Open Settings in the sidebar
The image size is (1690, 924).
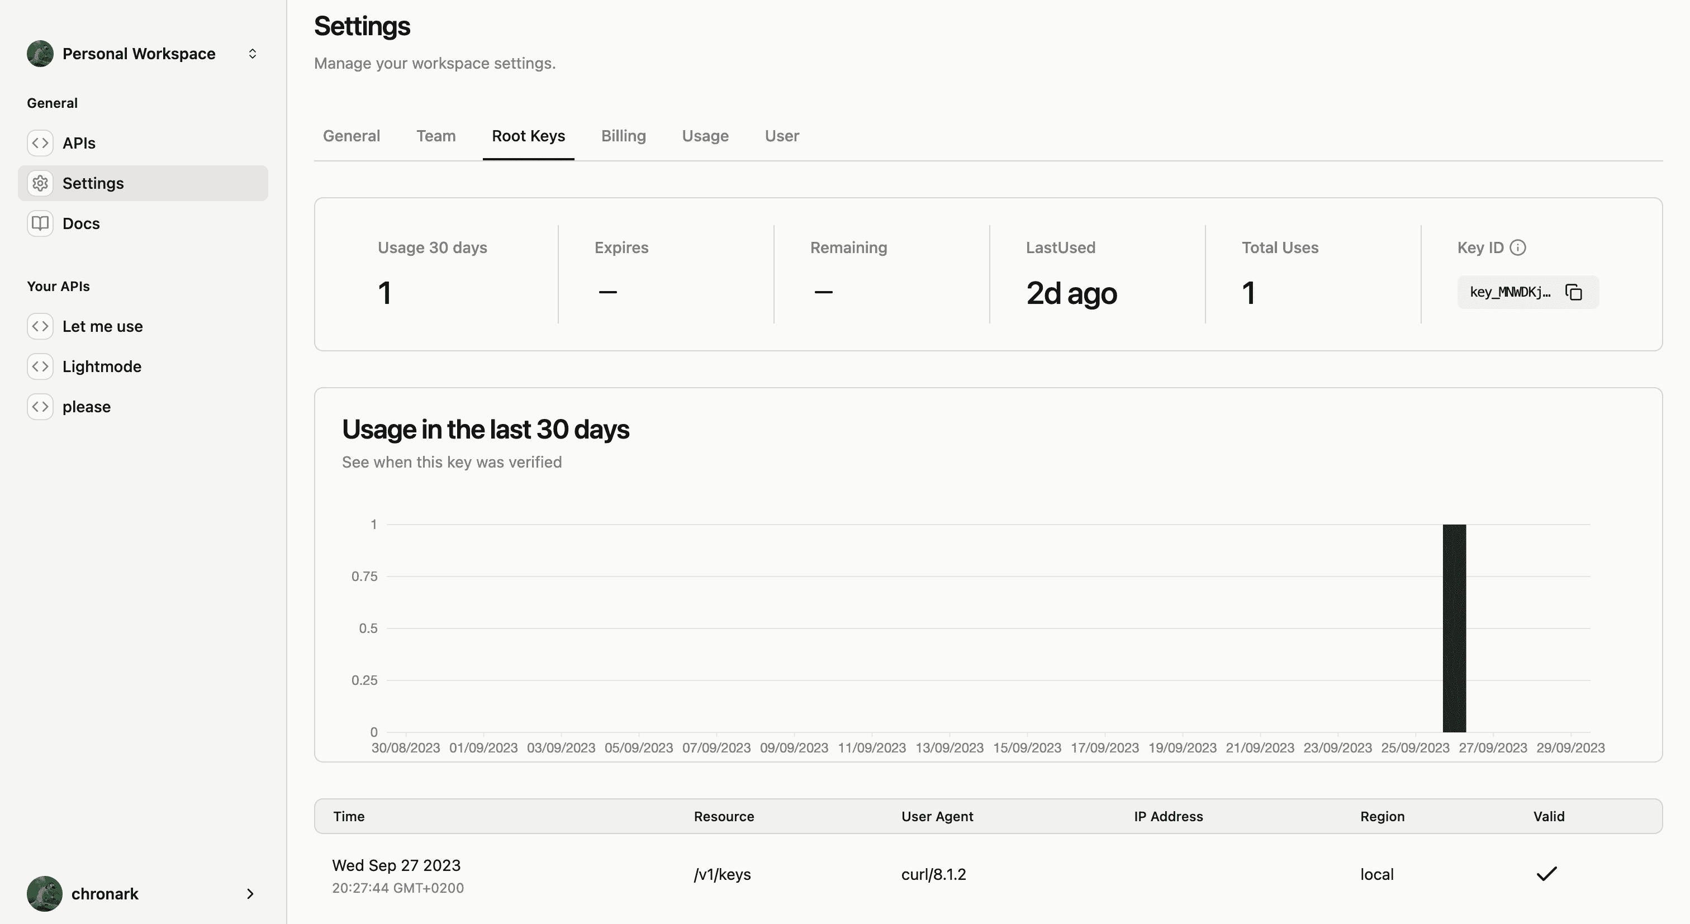[93, 182]
